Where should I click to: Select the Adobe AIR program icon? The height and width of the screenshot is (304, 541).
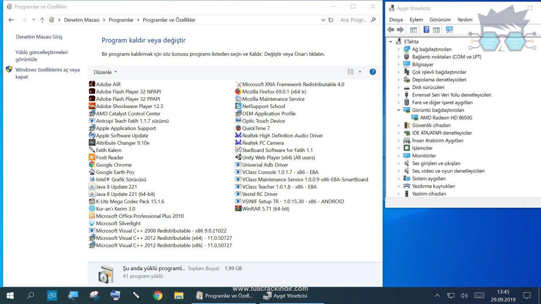92,84
